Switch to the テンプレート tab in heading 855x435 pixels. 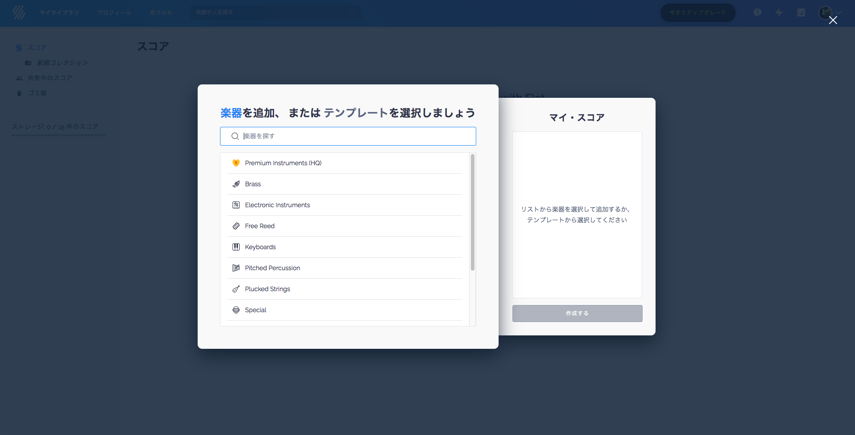[x=356, y=113]
